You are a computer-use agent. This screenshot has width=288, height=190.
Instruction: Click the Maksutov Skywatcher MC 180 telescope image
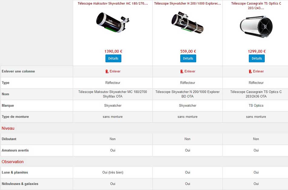tap(113, 22)
